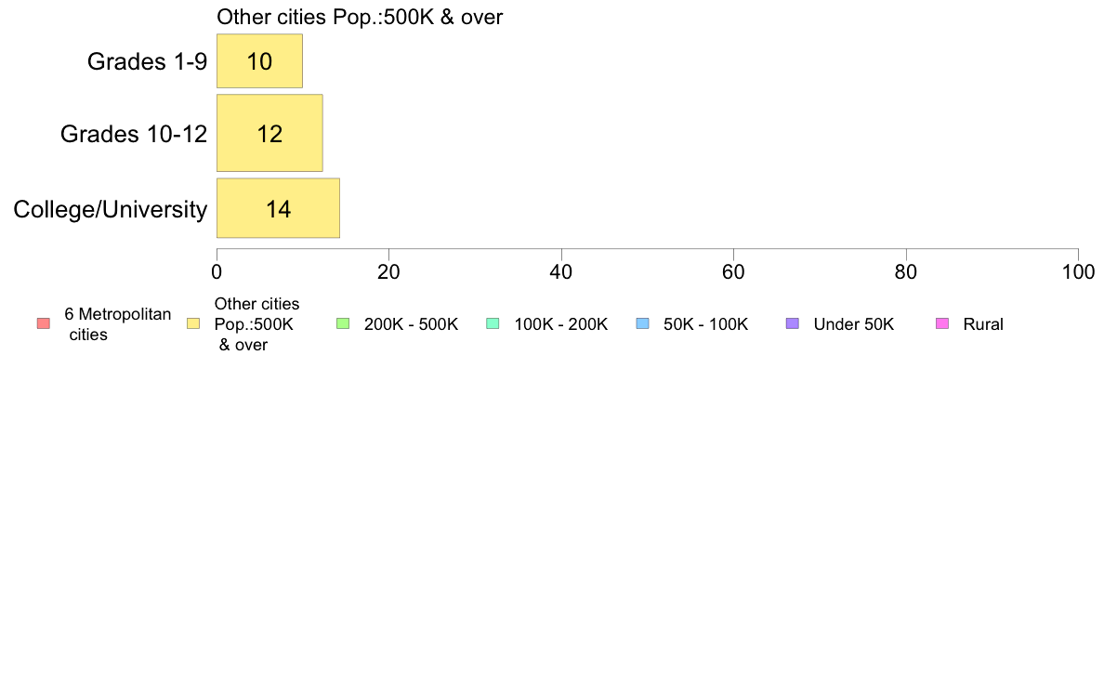Click the College/University axis label
The image size is (1104, 684).
[x=111, y=209]
